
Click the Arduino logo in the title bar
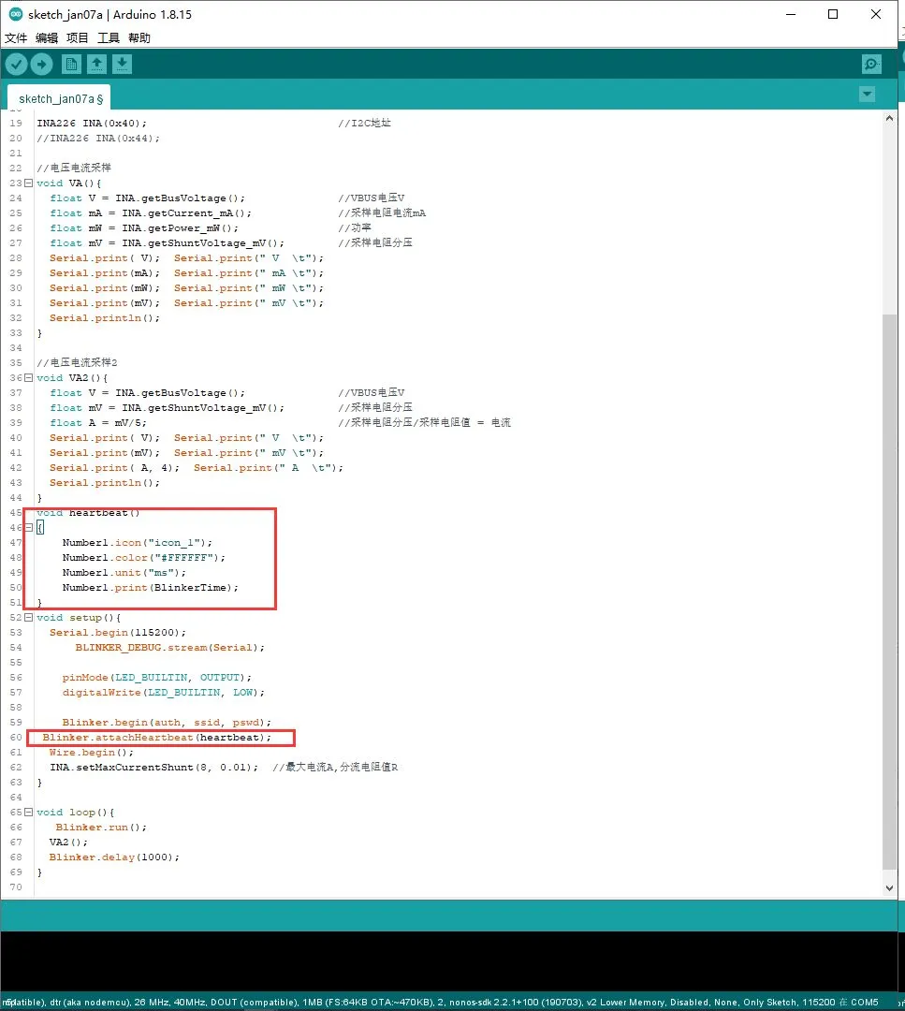pyautogui.click(x=15, y=14)
